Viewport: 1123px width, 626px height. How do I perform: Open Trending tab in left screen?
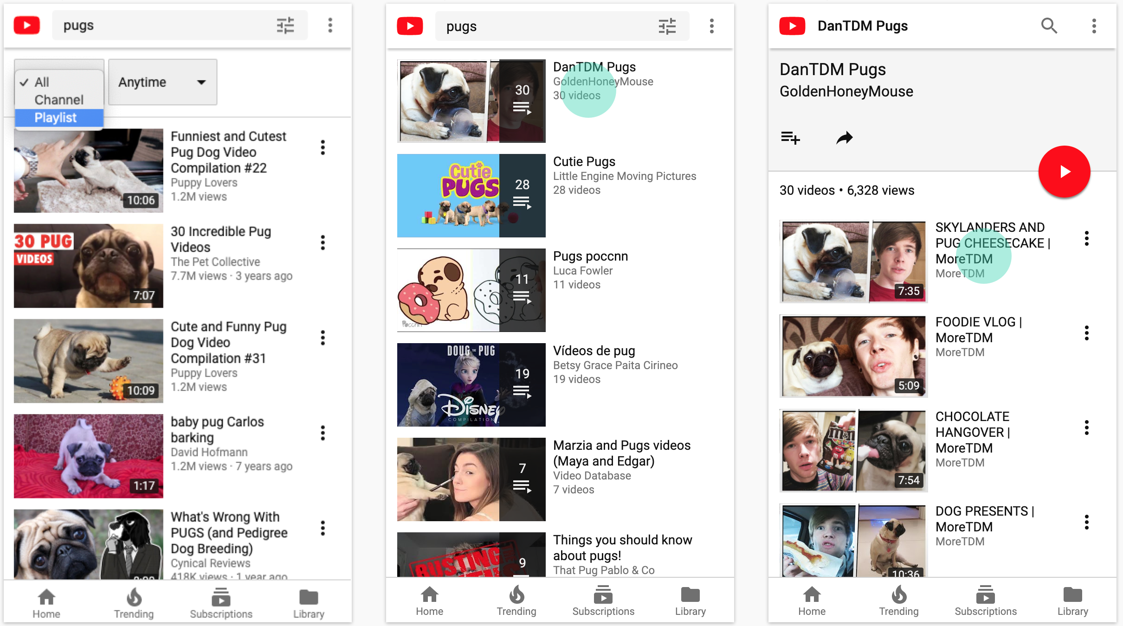tap(134, 603)
